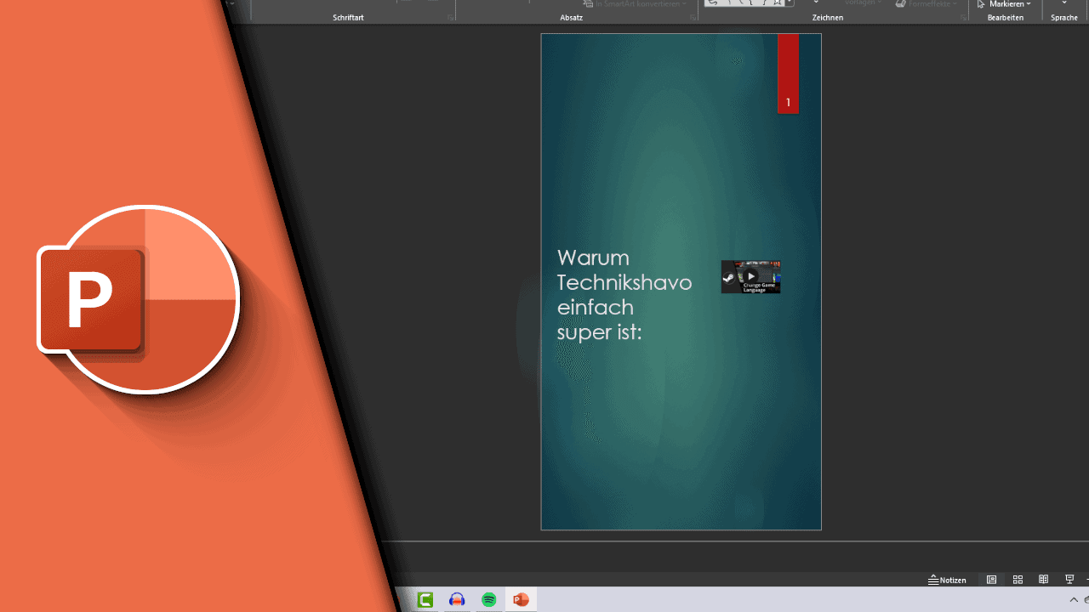
Task: Toggle the Notizen pane button
Action: pyautogui.click(x=947, y=580)
